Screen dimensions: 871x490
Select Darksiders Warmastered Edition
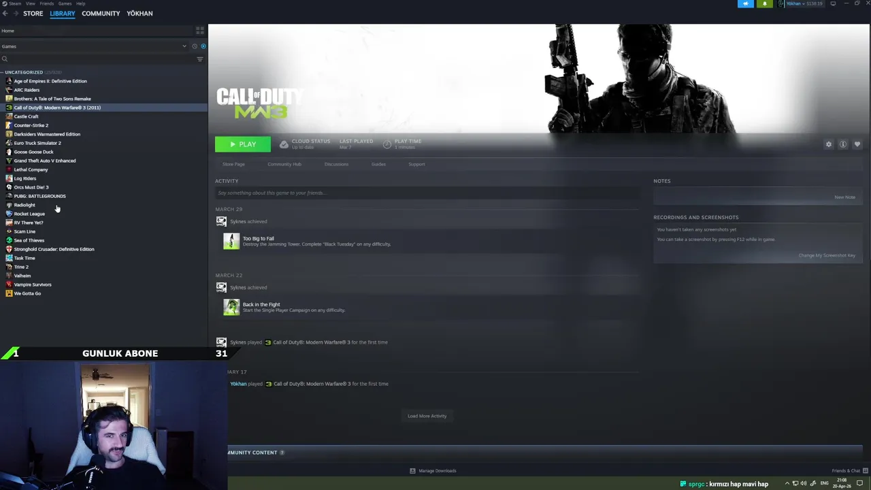(47, 134)
